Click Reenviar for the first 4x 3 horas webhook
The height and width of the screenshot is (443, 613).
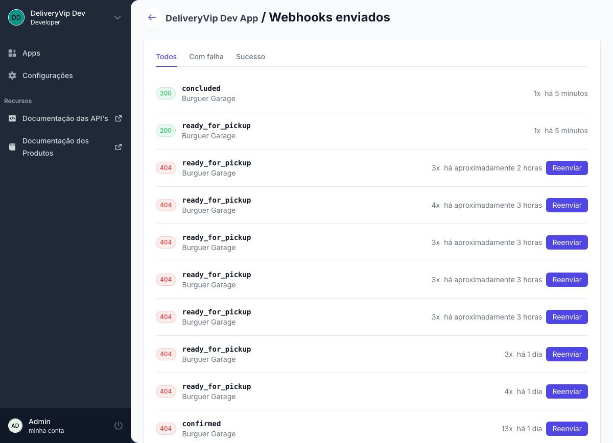click(567, 205)
